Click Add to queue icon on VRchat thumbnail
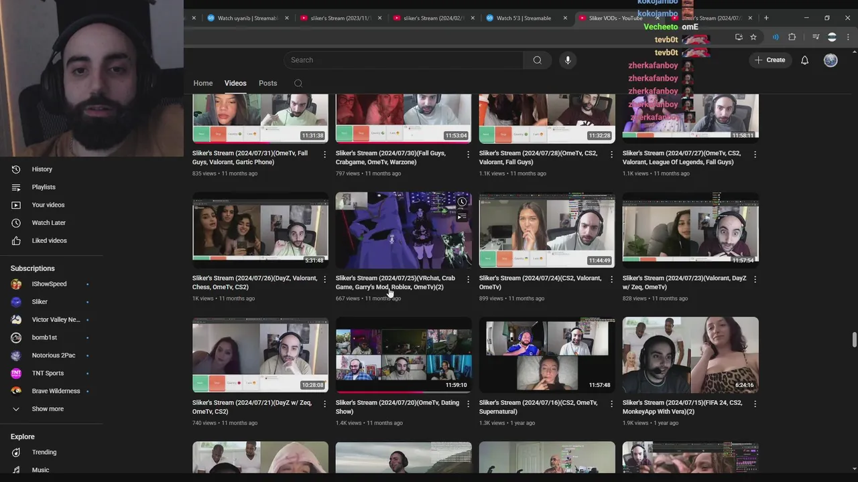The height and width of the screenshot is (482, 858). [462, 216]
